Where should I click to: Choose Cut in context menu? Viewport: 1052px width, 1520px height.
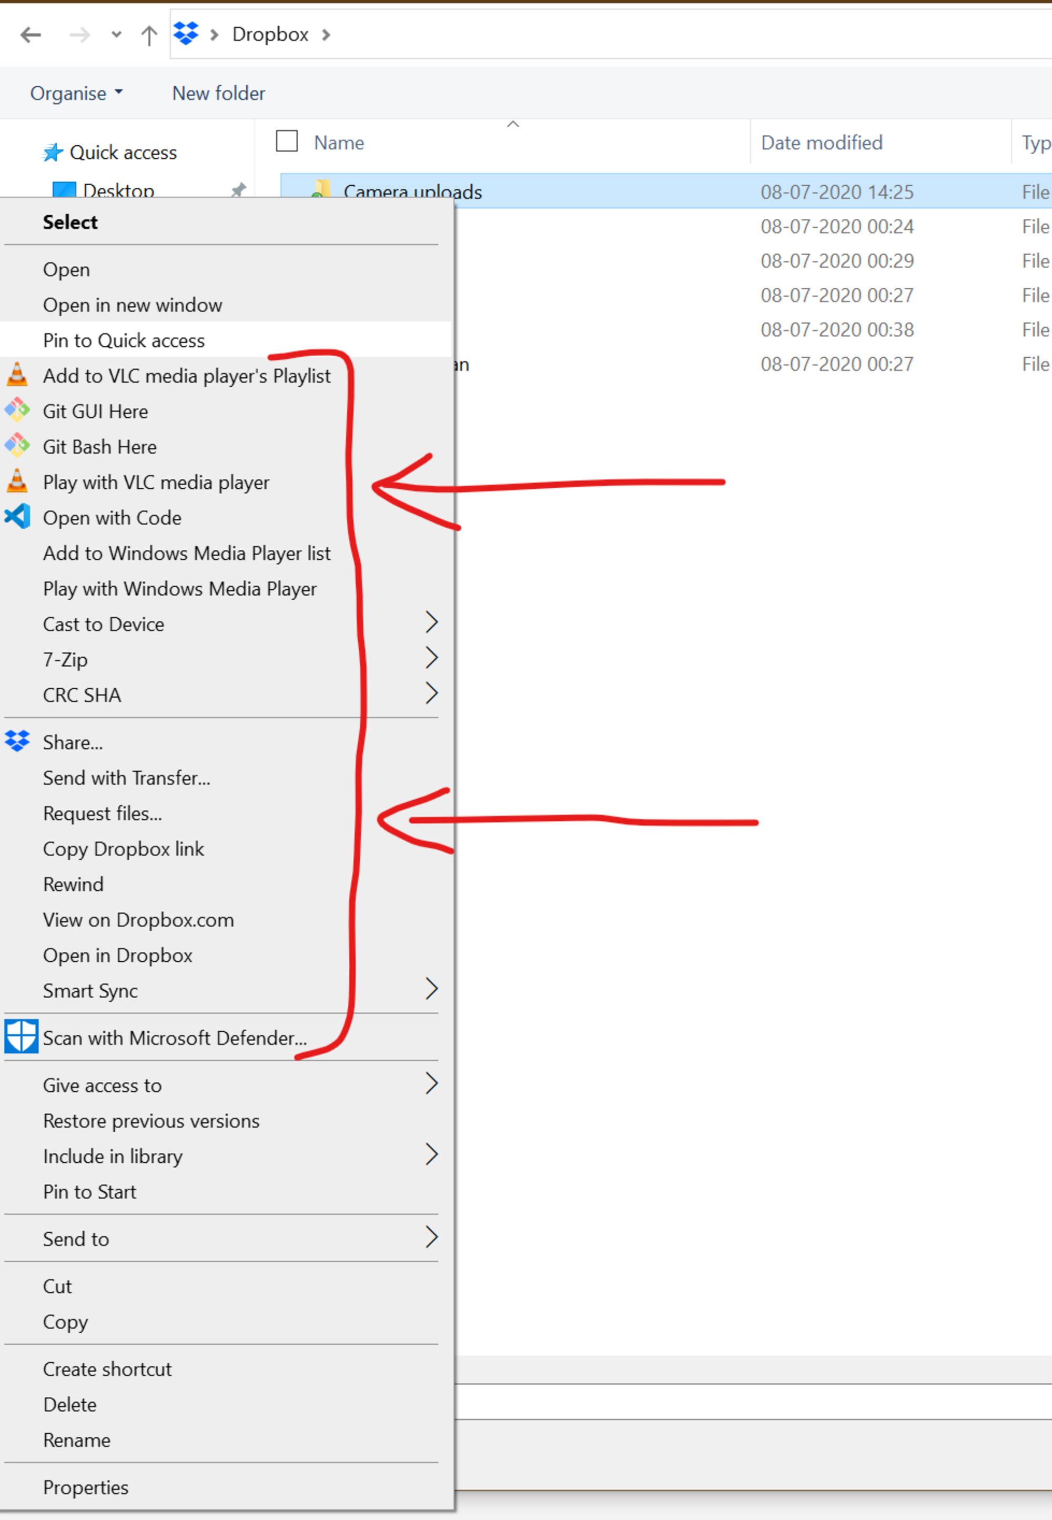pyautogui.click(x=226, y=1287)
